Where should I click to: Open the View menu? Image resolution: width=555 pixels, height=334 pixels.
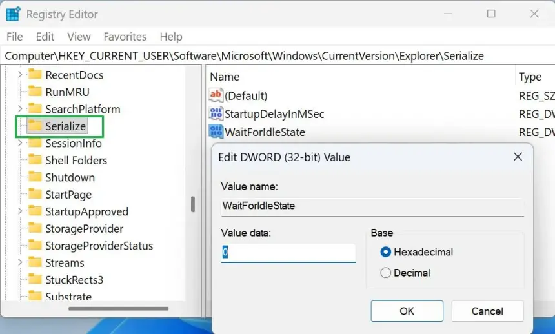[x=79, y=37]
